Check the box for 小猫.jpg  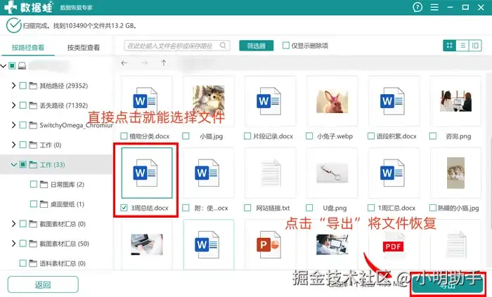[186, 136]
